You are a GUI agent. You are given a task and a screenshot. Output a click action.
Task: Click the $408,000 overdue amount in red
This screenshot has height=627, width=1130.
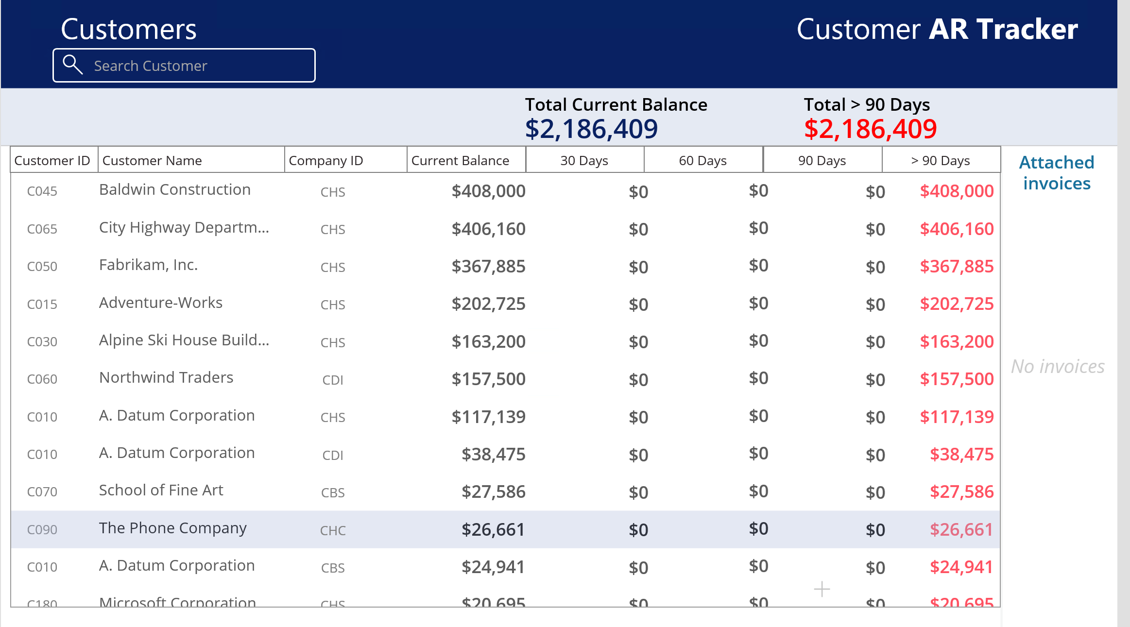point(956,191)
